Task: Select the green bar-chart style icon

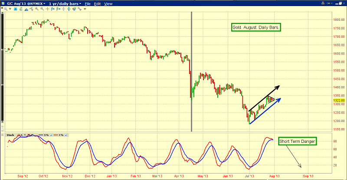Action: (21, 9)
